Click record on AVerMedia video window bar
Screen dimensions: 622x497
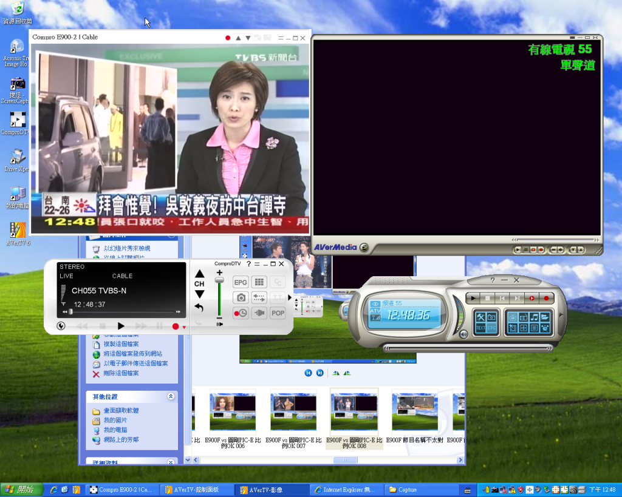click(540, 249)
